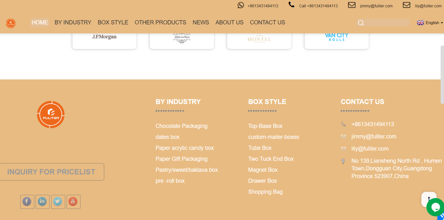Click the INQUIRY FOR PRICELIST button
The image size is (444, 220).
[x=51, y=172]
